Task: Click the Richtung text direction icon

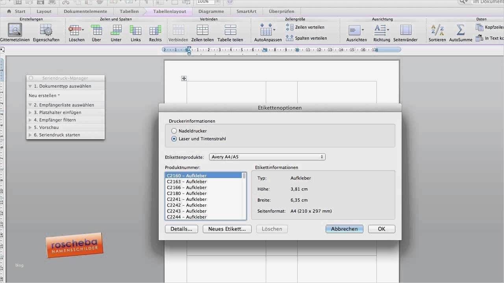Action: click(380, 30)
